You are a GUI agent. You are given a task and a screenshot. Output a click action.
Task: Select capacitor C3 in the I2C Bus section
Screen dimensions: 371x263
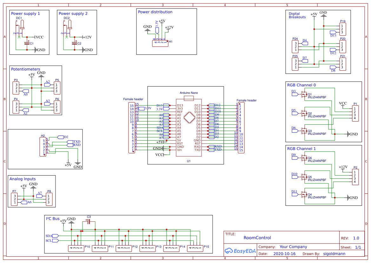click(x=89, y=222)
